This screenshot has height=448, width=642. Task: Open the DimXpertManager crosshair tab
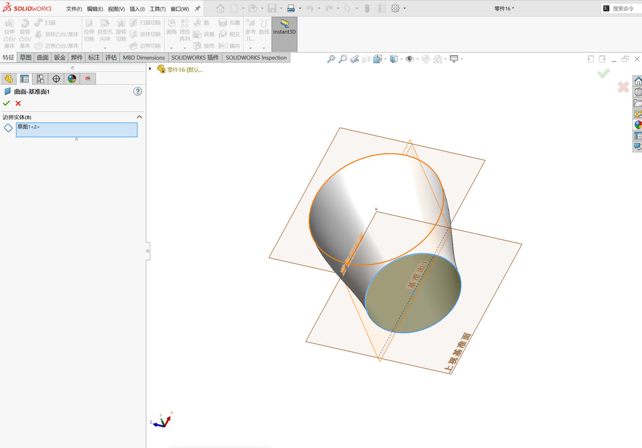coord(56,78)
